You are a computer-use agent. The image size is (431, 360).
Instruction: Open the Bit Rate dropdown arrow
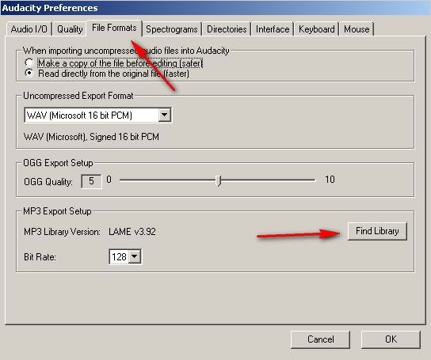135,256
